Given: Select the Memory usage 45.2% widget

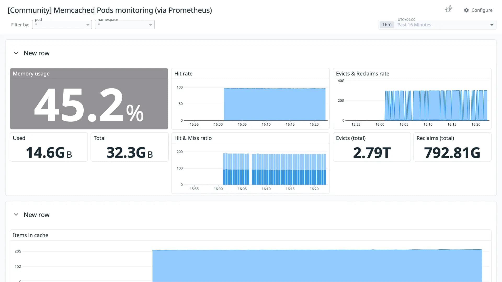Looking at the screenshot, I should (x=89, y=99).
